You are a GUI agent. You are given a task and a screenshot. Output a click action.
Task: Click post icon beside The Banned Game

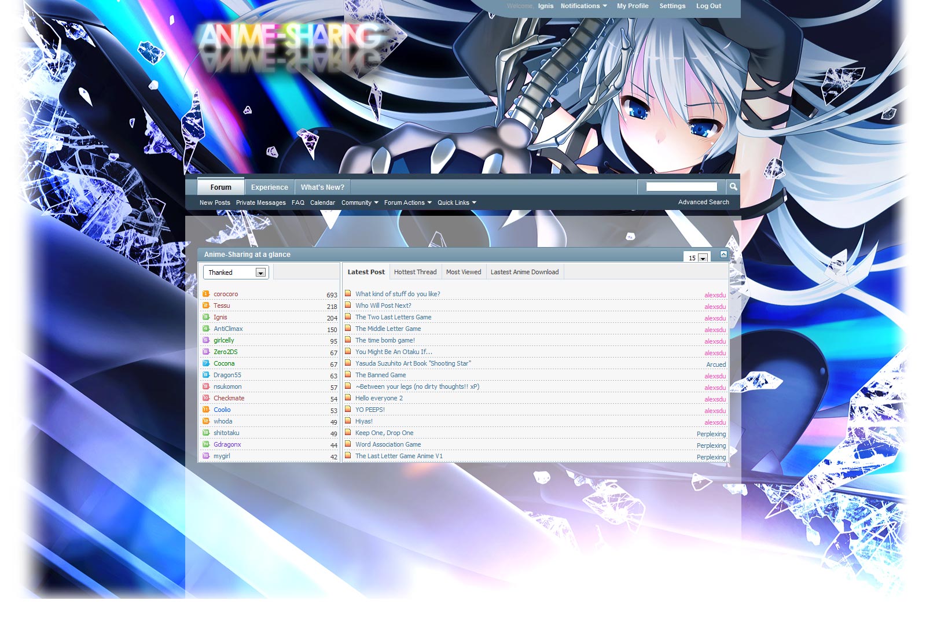(x=348, y=374)
